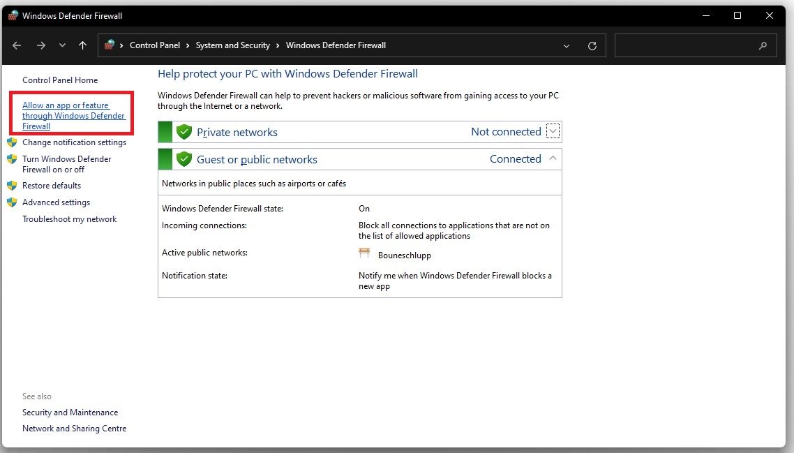Open the address bar history dropdown

(566, 46)
